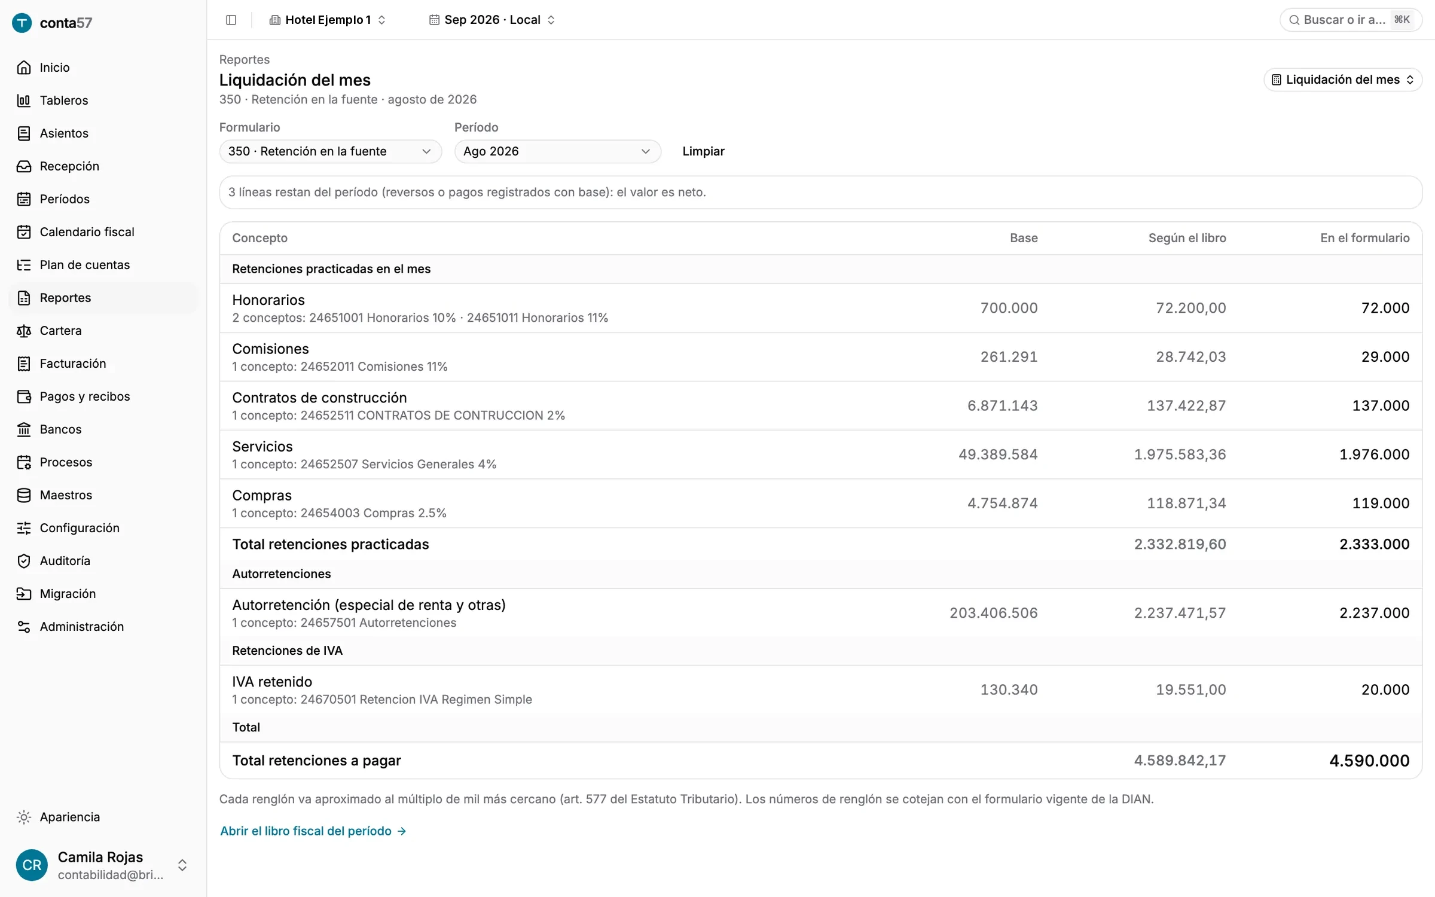Viewport: 1435px width, 897px height.
Task: Open Apariencia theme settings
Action: click(103, 817)
